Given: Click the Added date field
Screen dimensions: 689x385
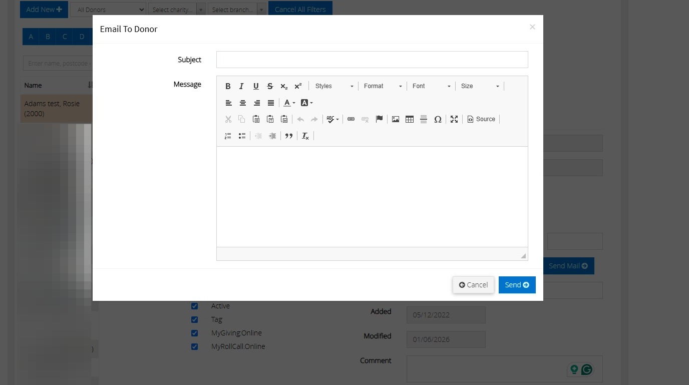Looking at the screenshot, I should pyautogui.click(x=446, y=315).
